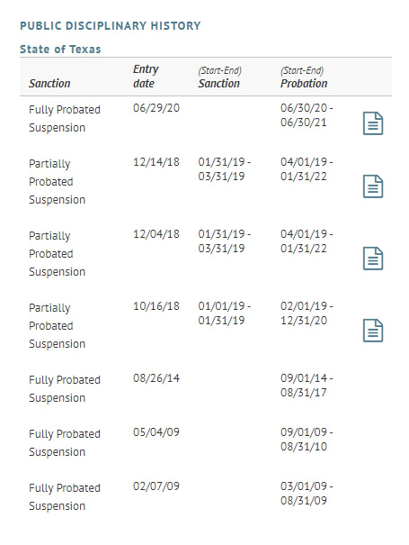The width and height of the screenshot is (409, 545).
Task: Click the Entry date column header
Action: (x=146, y=76)
